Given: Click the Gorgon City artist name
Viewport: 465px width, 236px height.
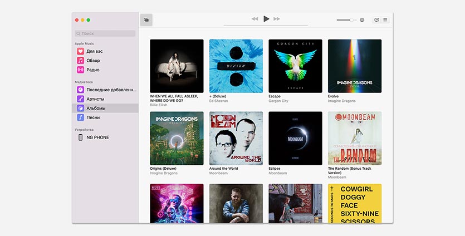Looking at the screenshot, I should click(x=278, y=101).
